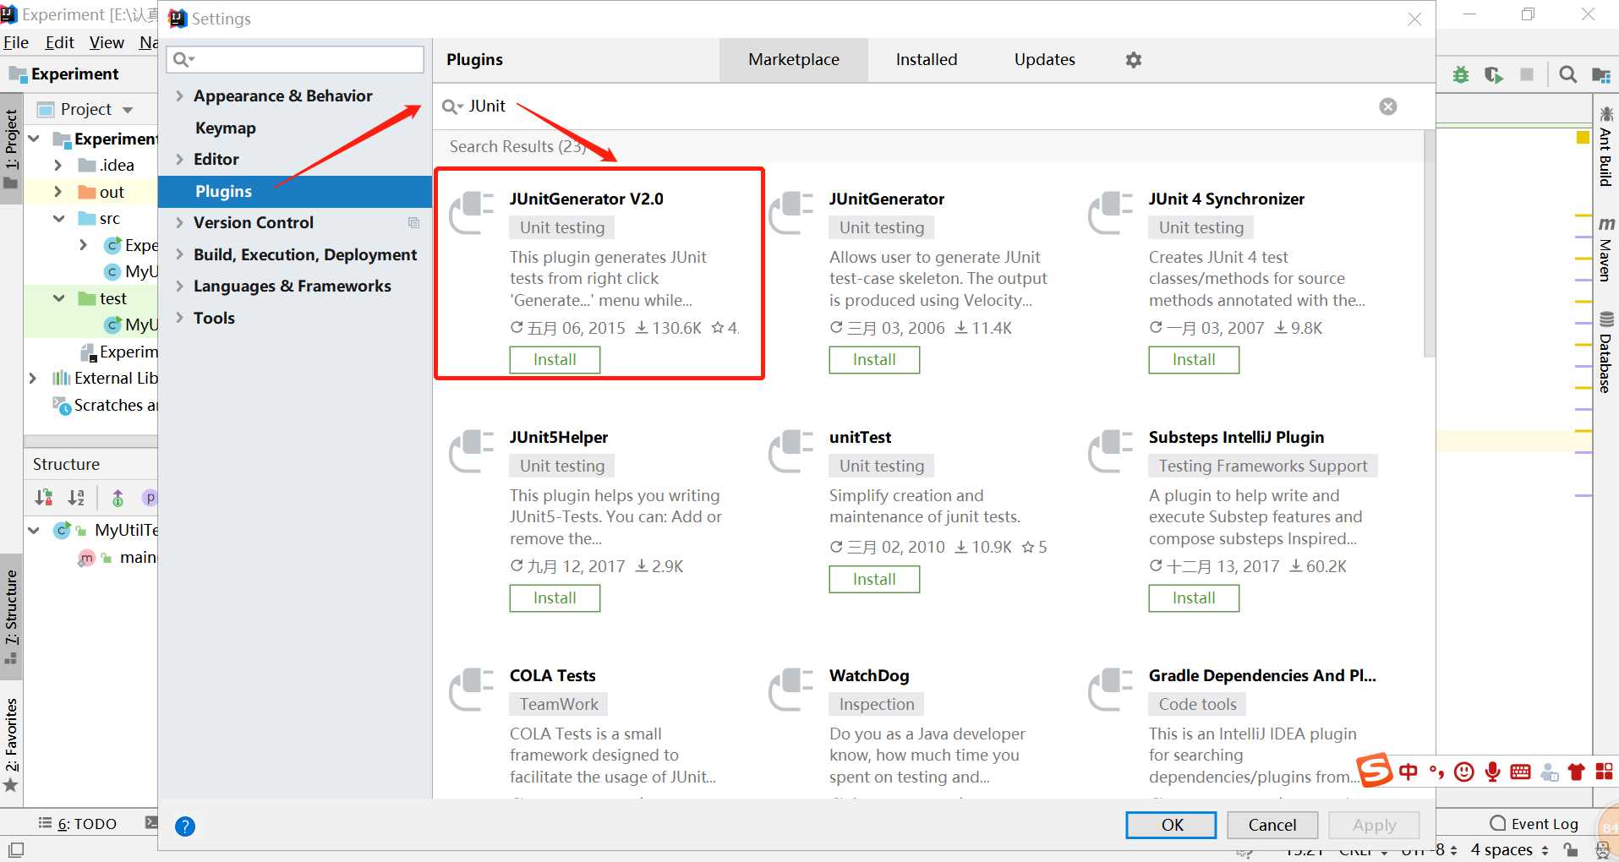Image resolution: width=1619 pixels, height=862 pixels.
Task: Switch to Installed plugins tab
Action: 927,60
